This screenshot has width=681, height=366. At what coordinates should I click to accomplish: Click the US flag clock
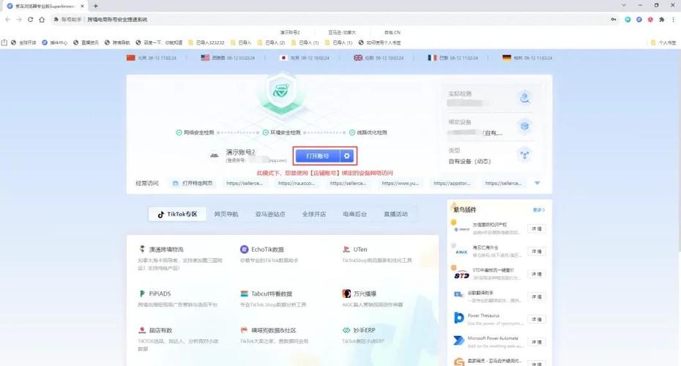pos(228,58)
